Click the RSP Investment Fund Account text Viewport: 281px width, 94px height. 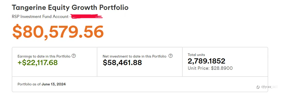[40, 17]
